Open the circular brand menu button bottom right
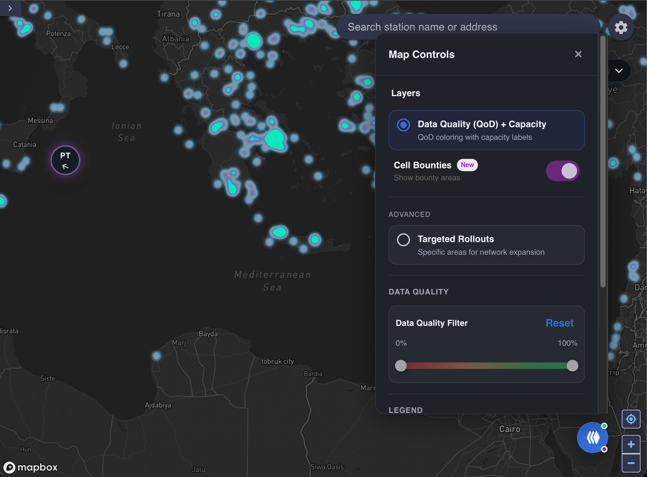The height and width of the screenshot is (477, 647). click(x=592, y=437)
